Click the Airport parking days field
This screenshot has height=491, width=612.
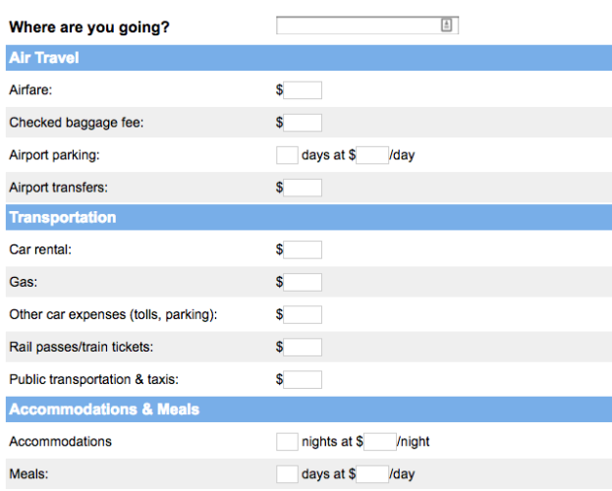click(x=287, y=155)
